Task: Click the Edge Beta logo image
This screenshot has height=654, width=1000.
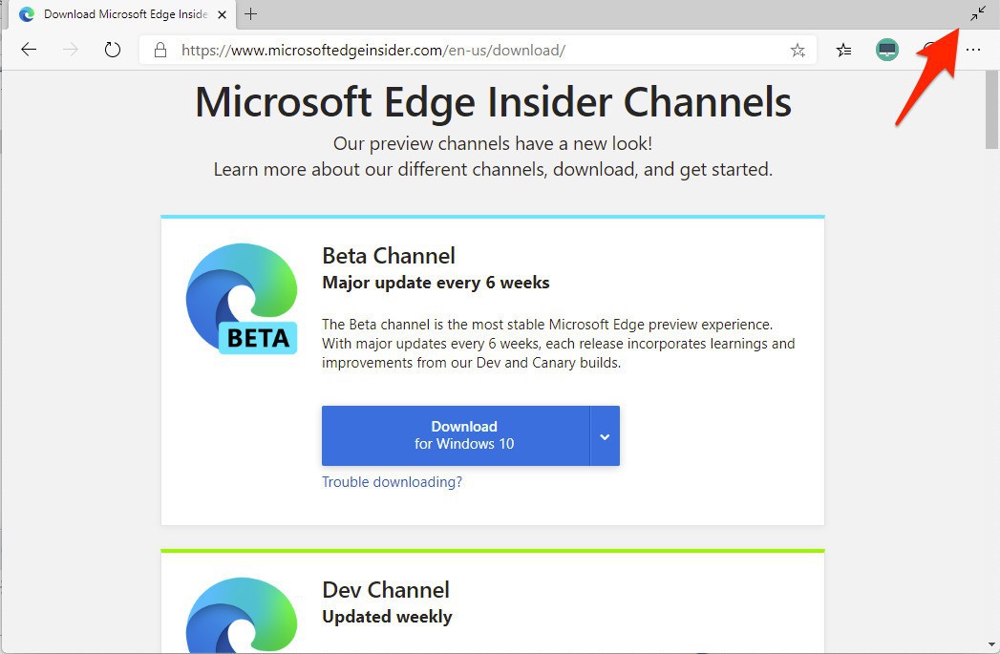Action: (243, 298)
